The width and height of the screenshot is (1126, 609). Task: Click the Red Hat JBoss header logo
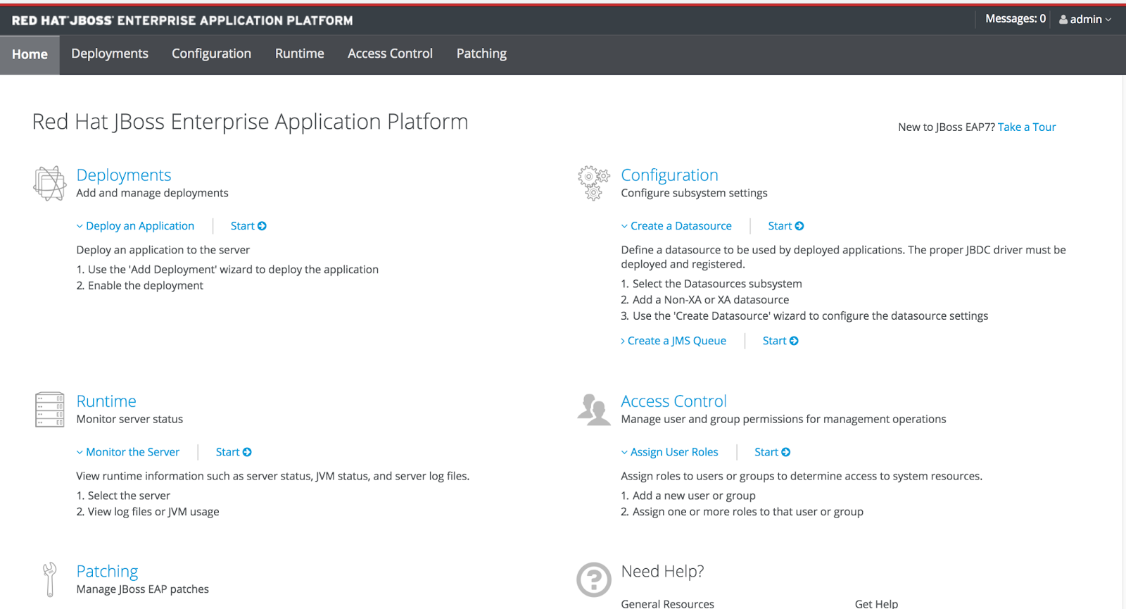click(x=182, y=20)
